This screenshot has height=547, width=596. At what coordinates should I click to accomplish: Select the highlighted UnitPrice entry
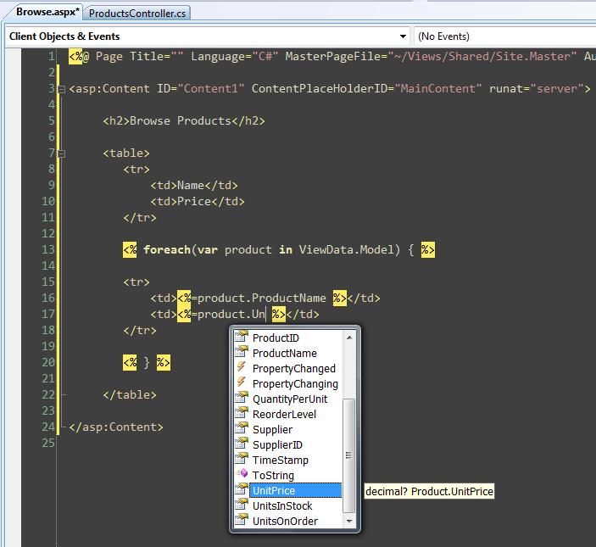tap(295, 490)
